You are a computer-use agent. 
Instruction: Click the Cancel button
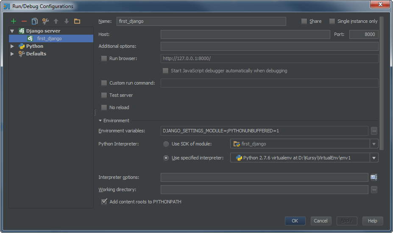click(321, 221)
